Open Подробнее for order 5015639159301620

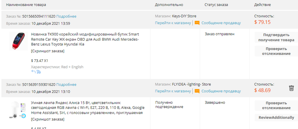[66, 85]
